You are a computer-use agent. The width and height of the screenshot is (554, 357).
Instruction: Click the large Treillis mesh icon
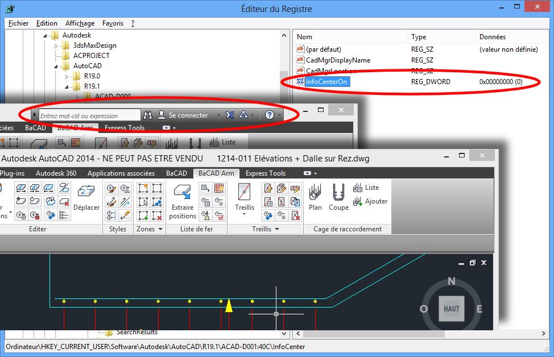pos(244,192)
